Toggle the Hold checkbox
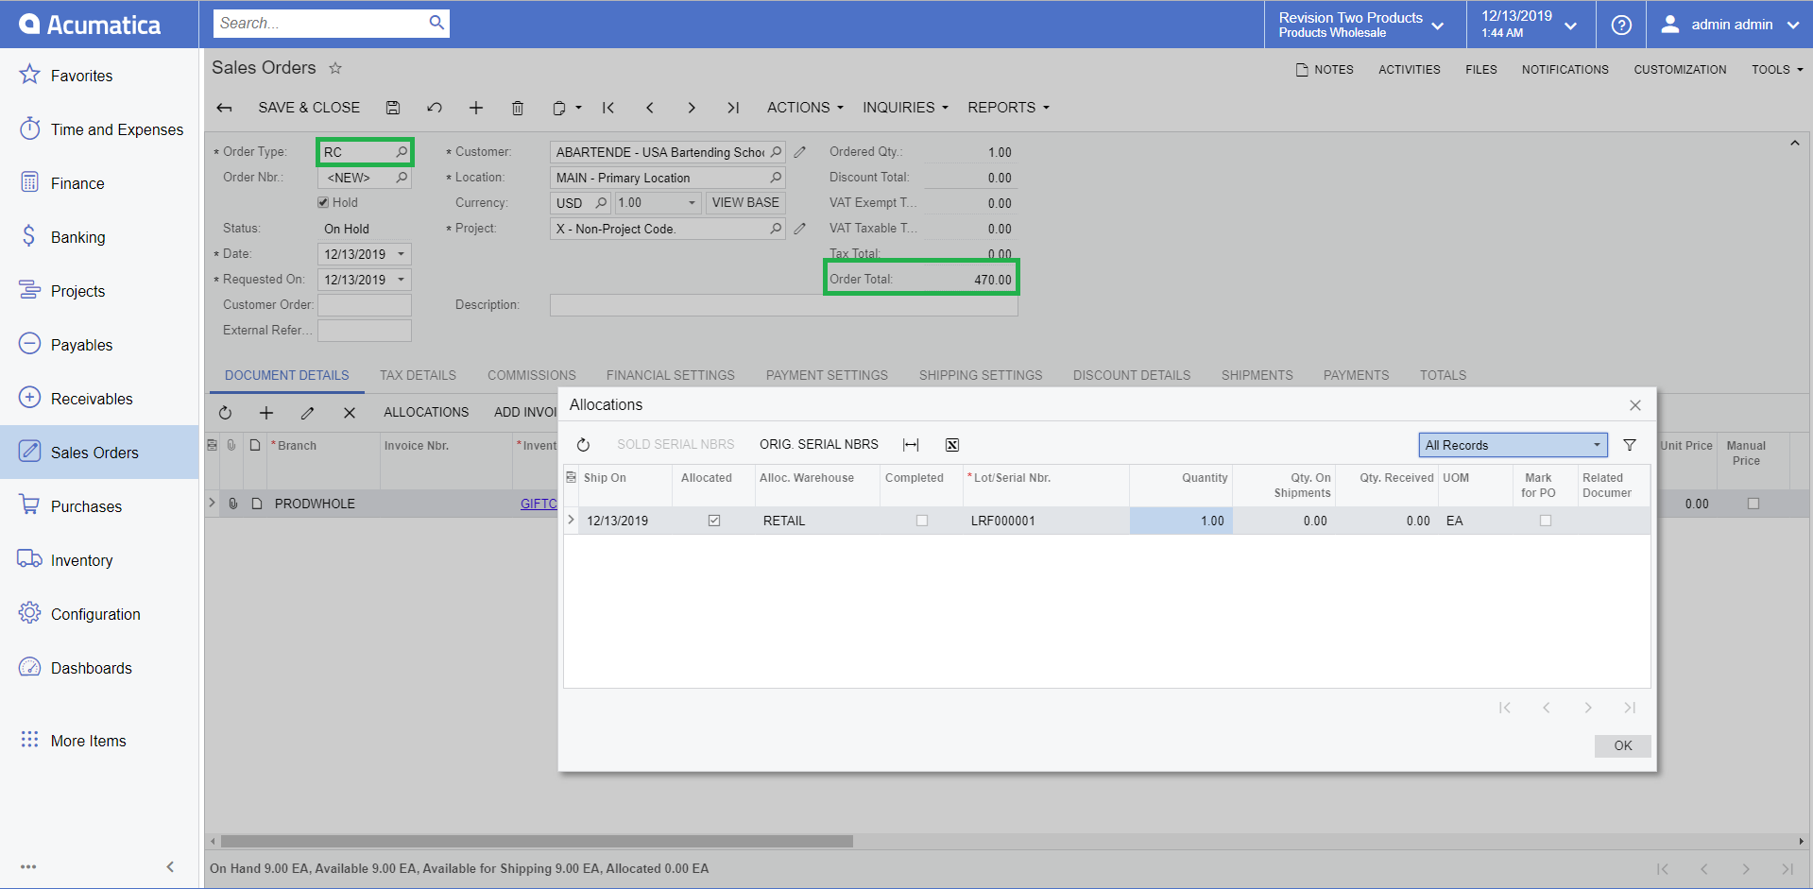 (324, 202)
